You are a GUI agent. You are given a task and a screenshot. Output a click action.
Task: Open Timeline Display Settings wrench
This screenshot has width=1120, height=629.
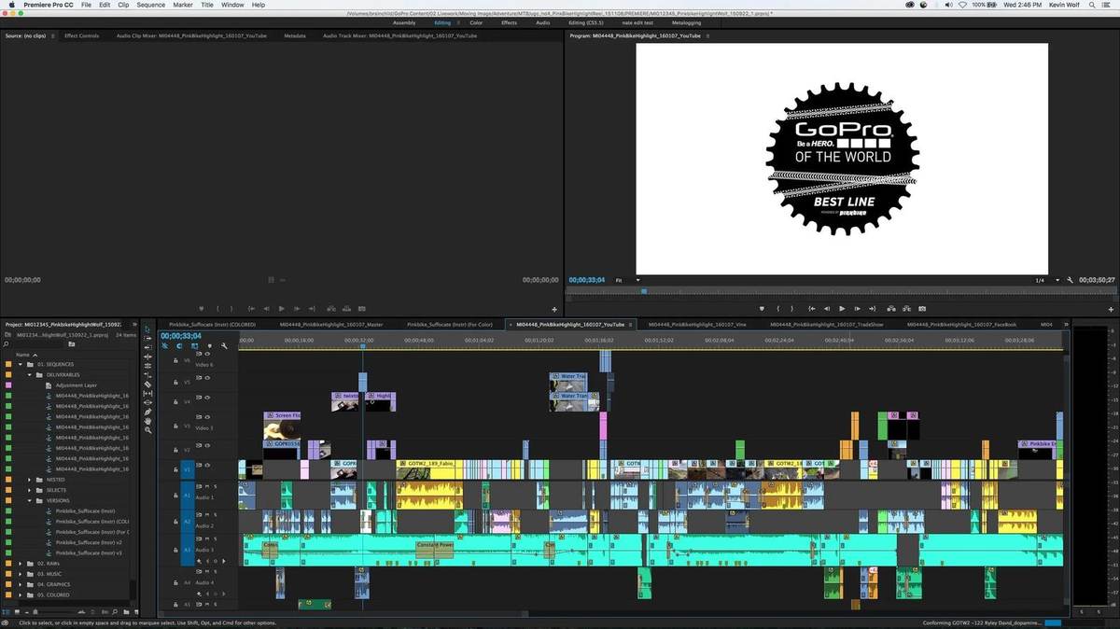(224, 345)
